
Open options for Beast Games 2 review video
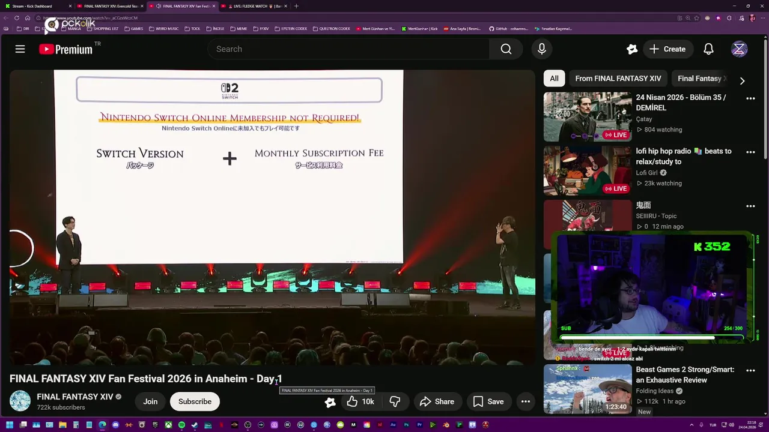[750, 370]
